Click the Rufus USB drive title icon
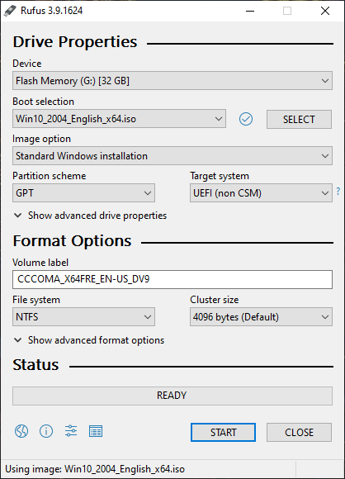 tap(10, 11)
